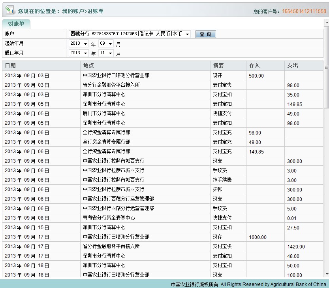
Task: Click the 存入 column header
Action: [x=254, y=66]
